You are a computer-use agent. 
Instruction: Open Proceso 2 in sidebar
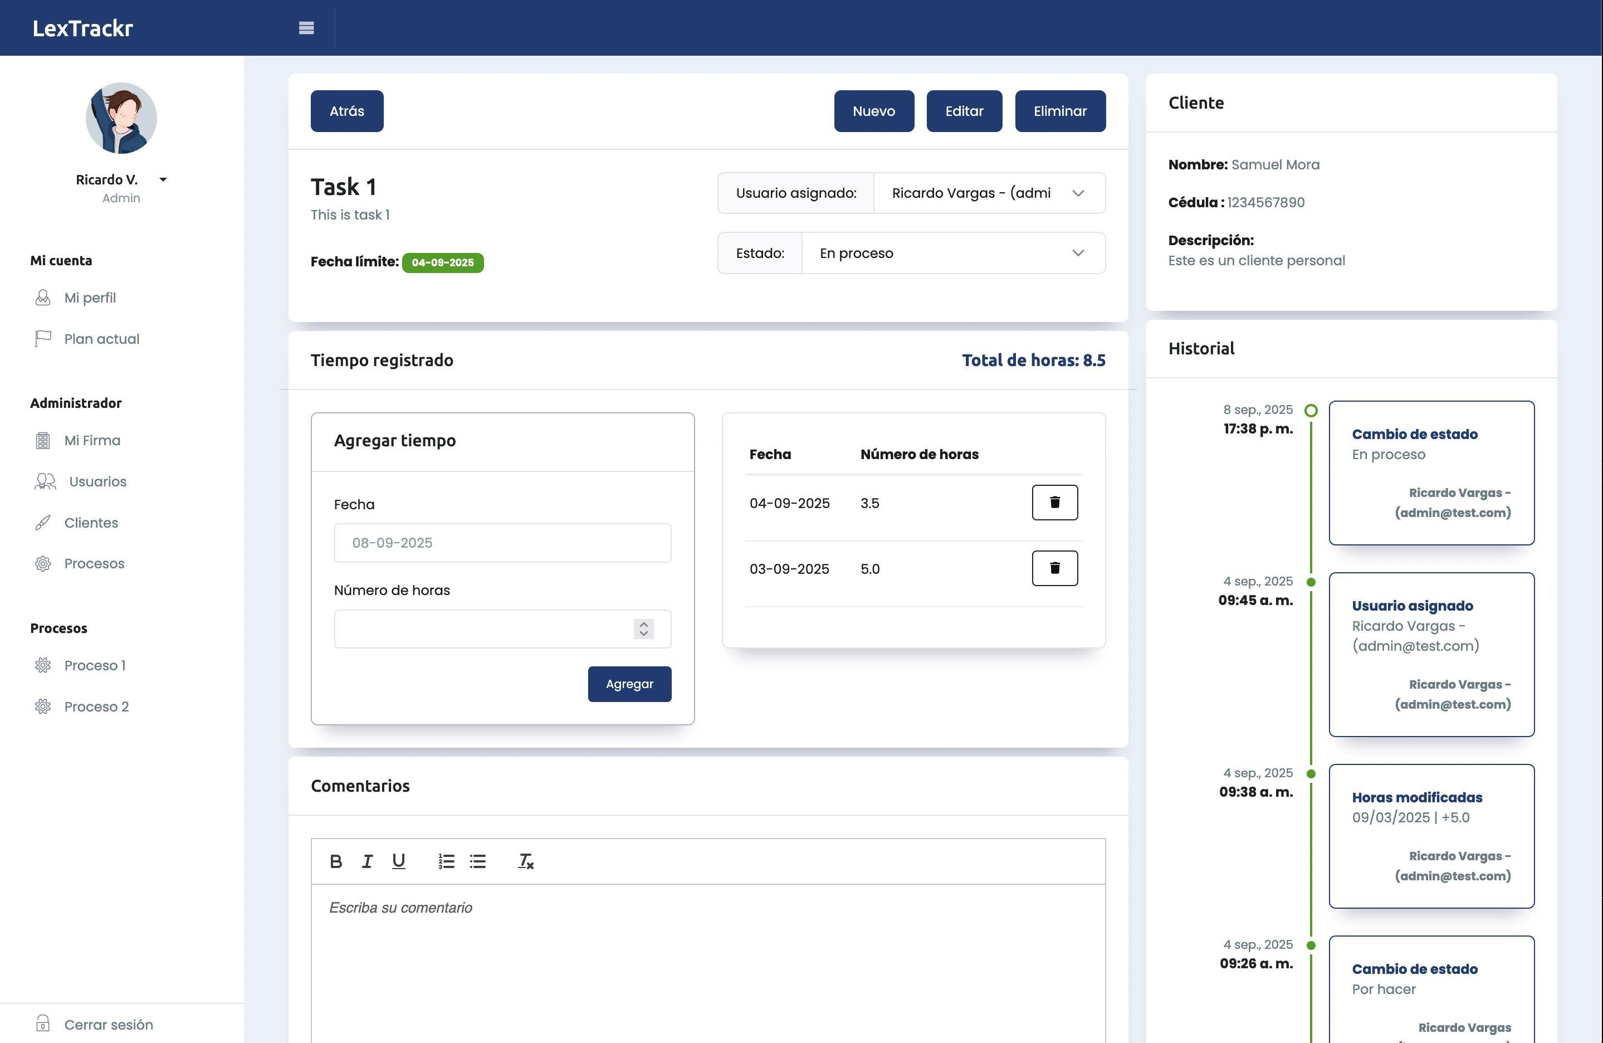click(96, 707)
